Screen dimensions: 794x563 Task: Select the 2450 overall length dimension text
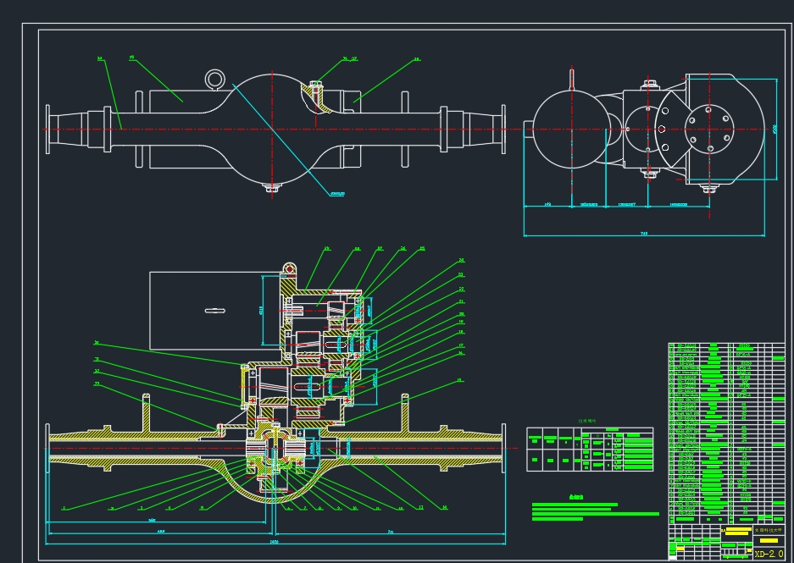click(274, 543)
